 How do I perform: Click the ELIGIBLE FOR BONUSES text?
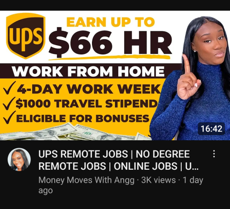(83, 119)
